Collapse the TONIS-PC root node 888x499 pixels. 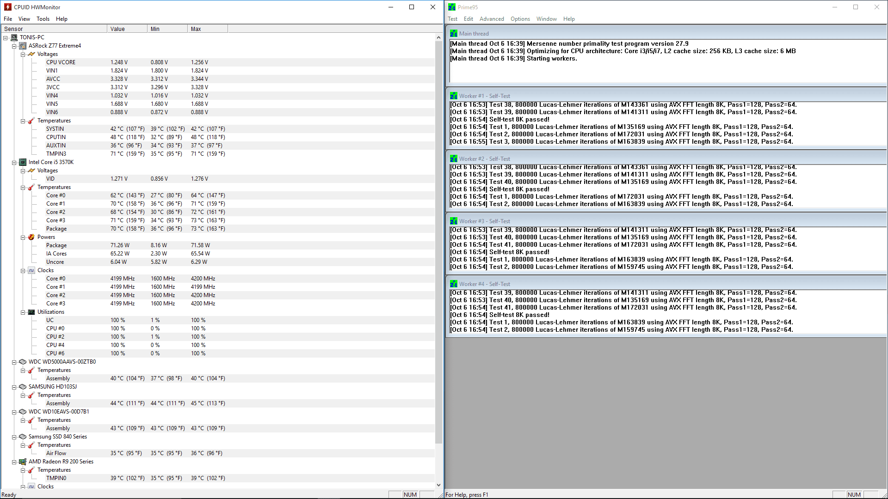point(6,38)
